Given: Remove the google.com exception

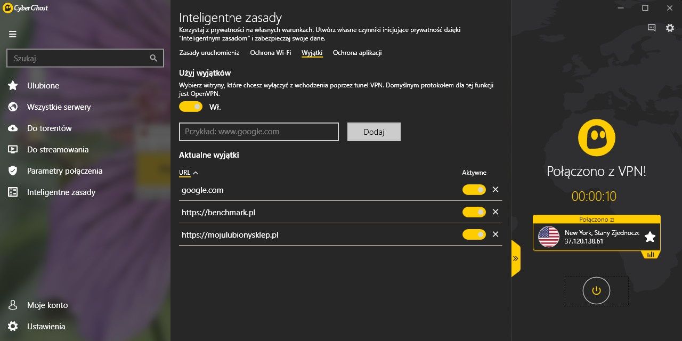Looking at the screenshot, I should tap(496, 190).
